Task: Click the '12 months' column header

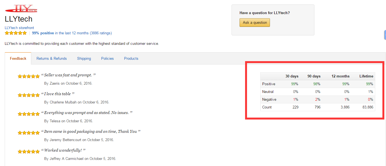Action: pos(340,76)
